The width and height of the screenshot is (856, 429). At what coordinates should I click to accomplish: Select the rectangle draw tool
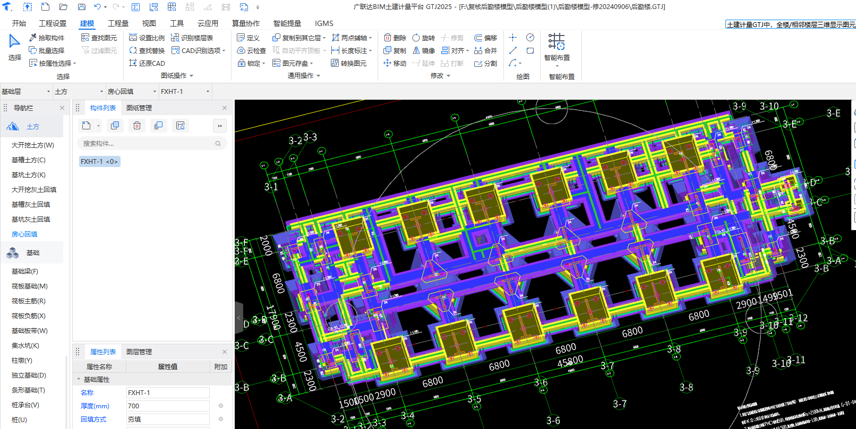pos(530,50)
